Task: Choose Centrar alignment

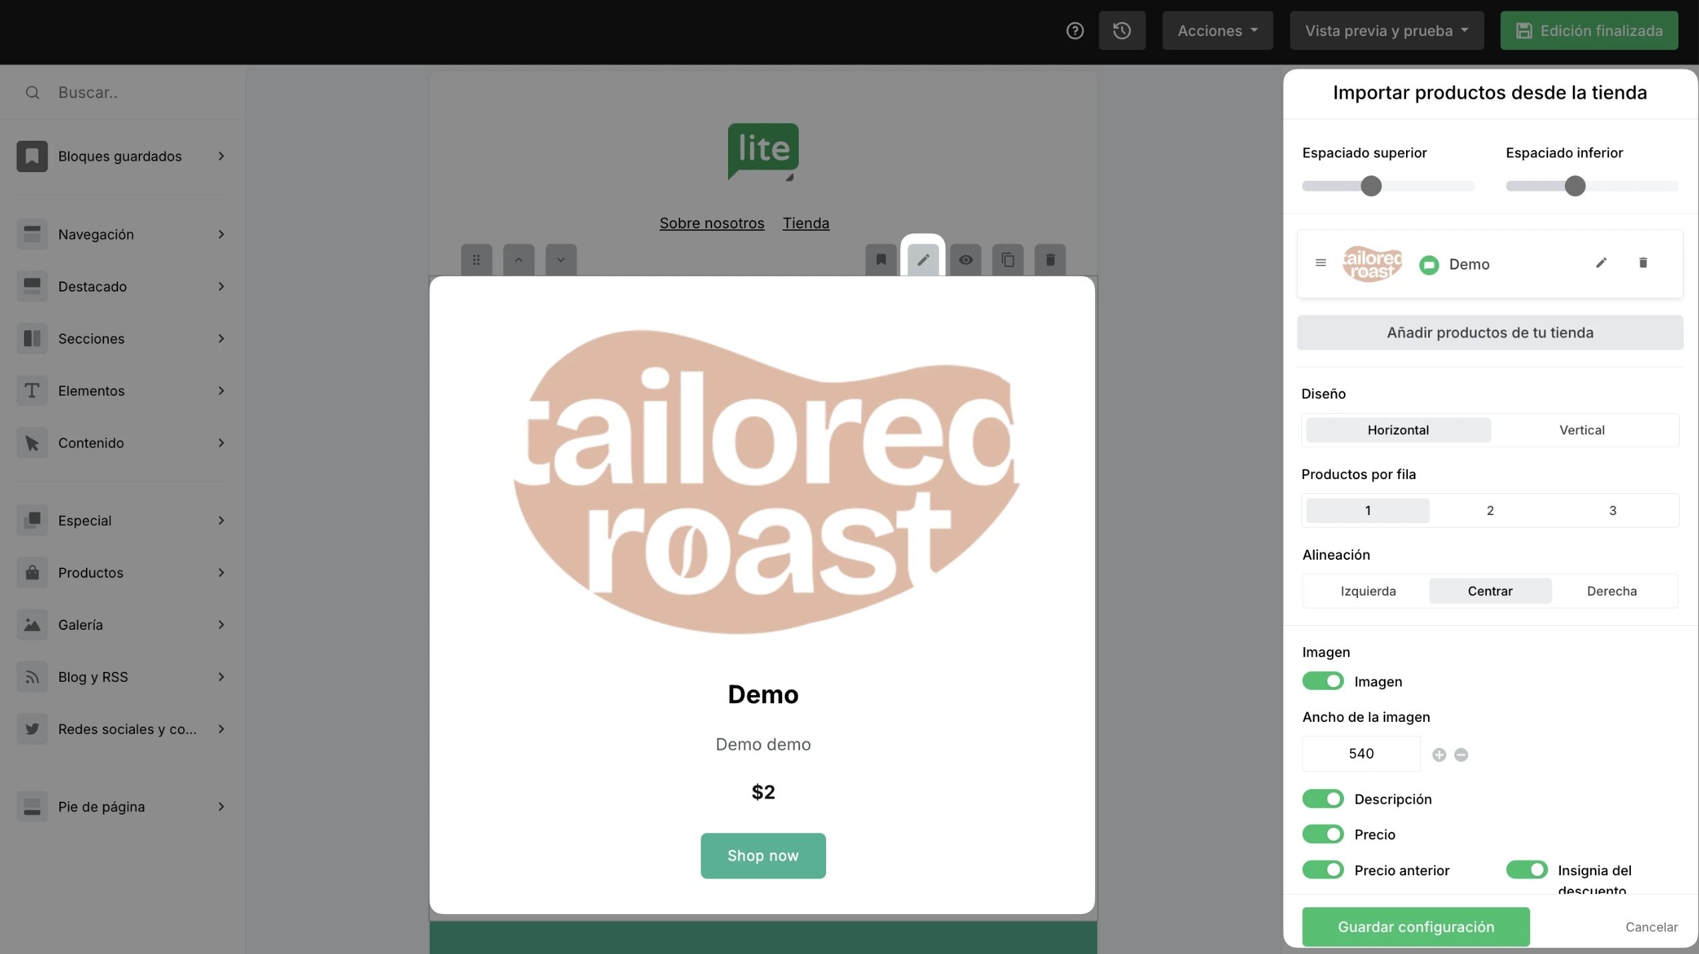Action: tap(1490, 591)
